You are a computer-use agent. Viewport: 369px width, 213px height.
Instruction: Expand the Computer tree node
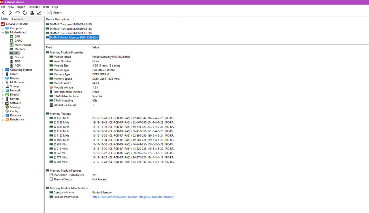point(3,28)
